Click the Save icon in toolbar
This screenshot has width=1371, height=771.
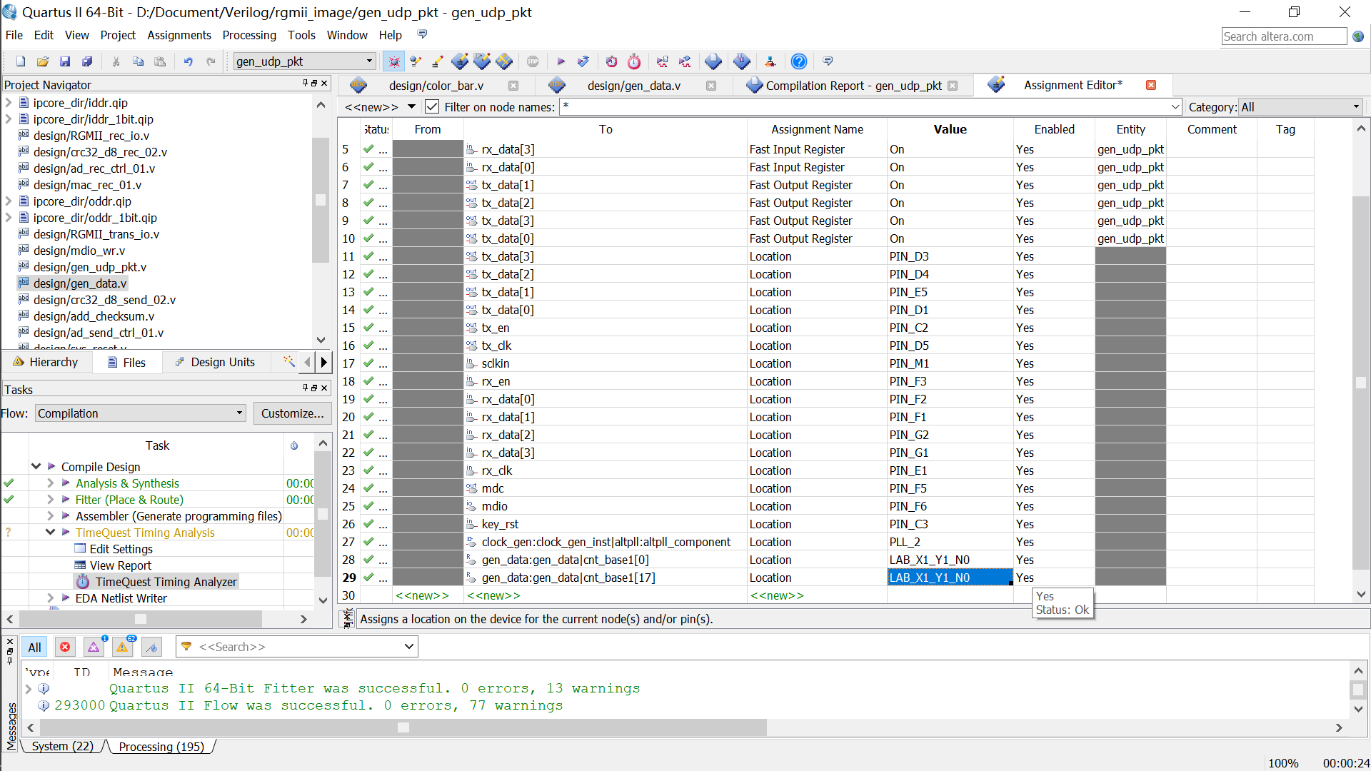point(65,61)
